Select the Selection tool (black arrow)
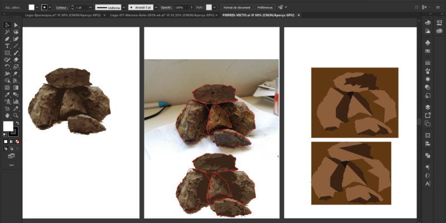This screenshot has height=223, width=446. (7, 25)
